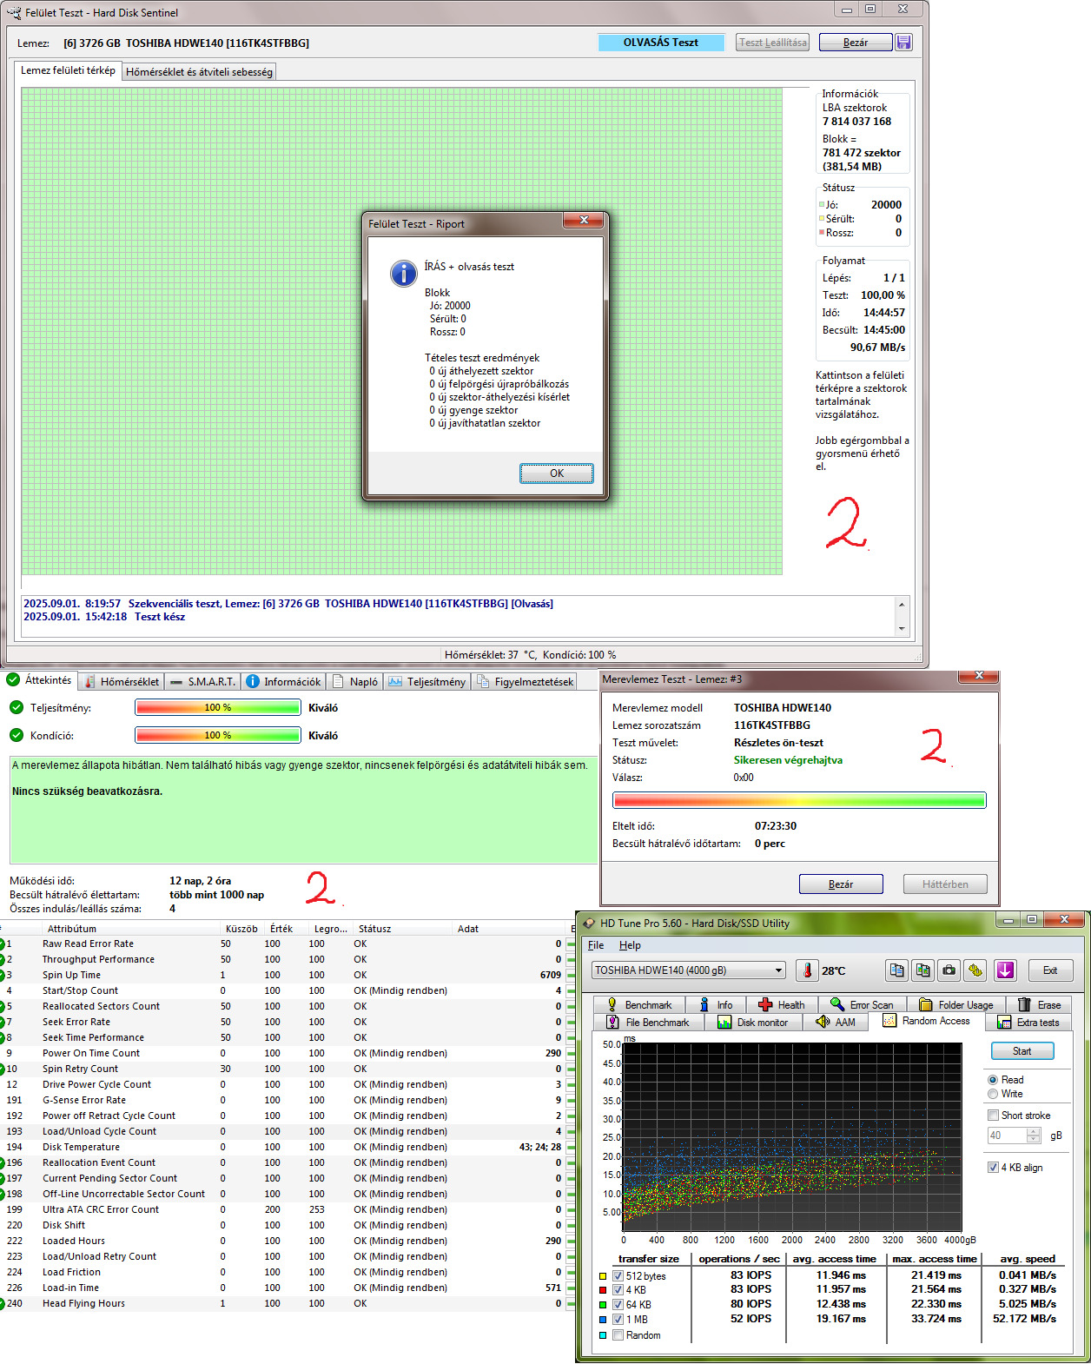Image resolution: width=1091 pixels, height=1364 pixels.
Task: Switch to the File Benchmark tab
Action: click(648, 1022)
